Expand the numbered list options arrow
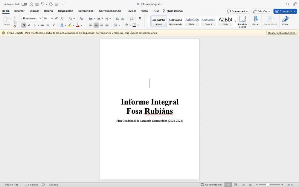The image size is (299, 187). [x=102, y=19]
